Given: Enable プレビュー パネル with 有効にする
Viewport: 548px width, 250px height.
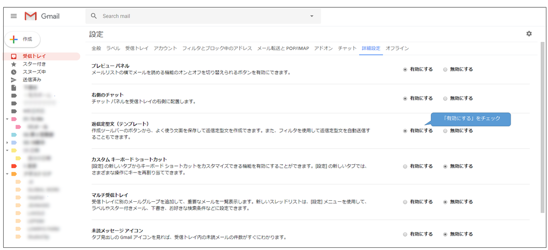Looking at the screenshot, I should (x=405, y=70).
